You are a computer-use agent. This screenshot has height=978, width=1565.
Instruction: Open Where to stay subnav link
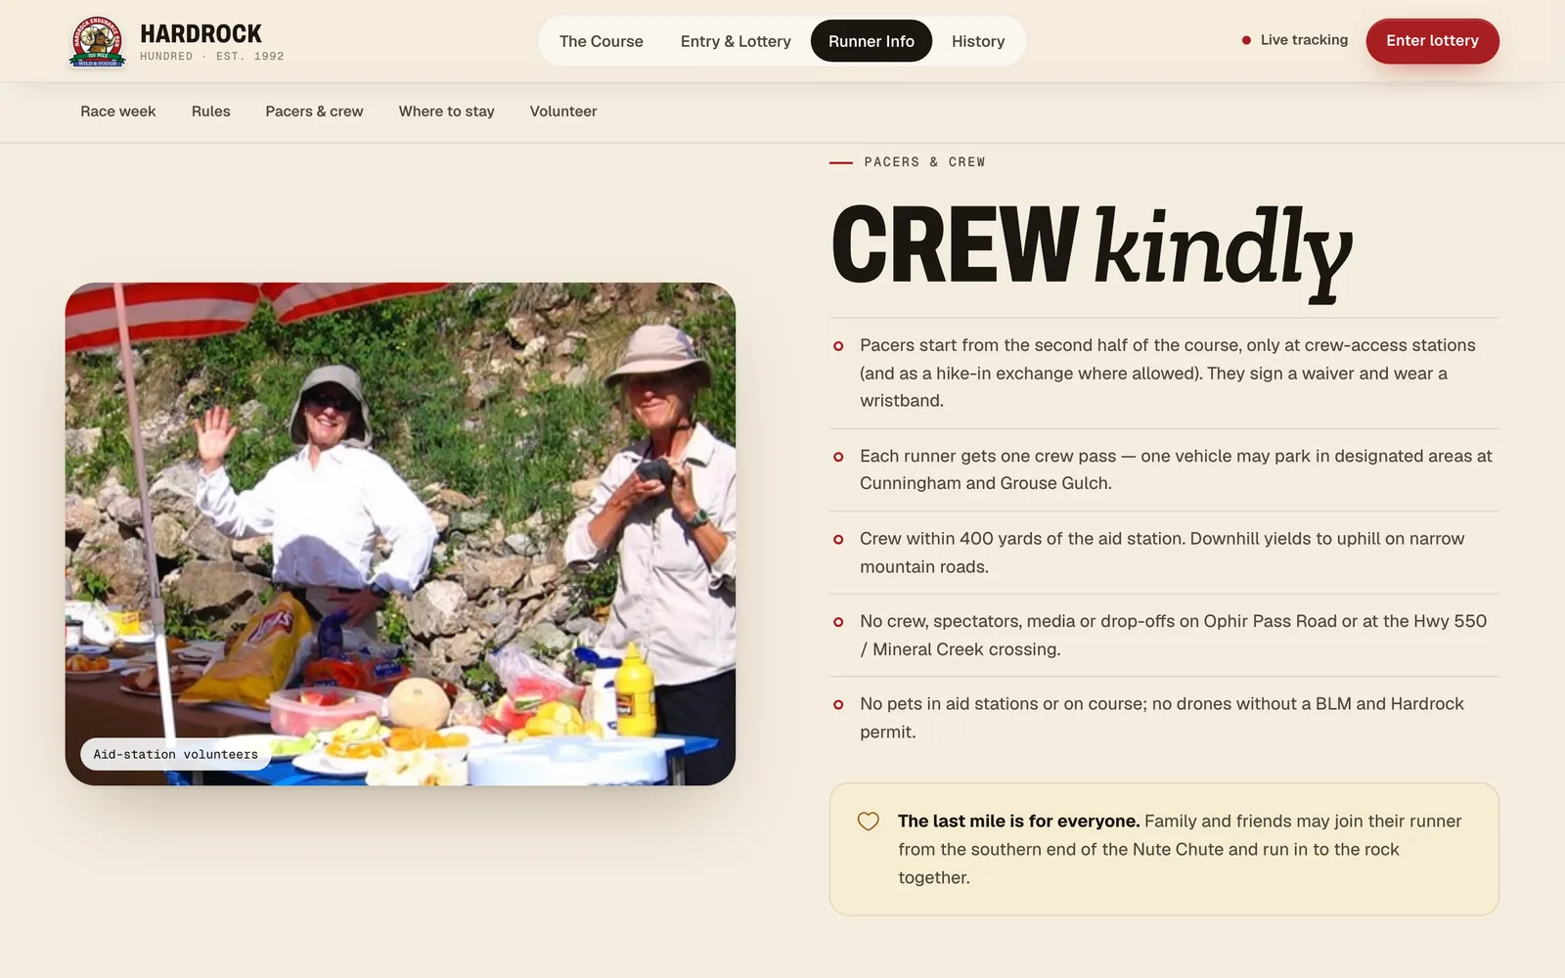pos(446,111)
